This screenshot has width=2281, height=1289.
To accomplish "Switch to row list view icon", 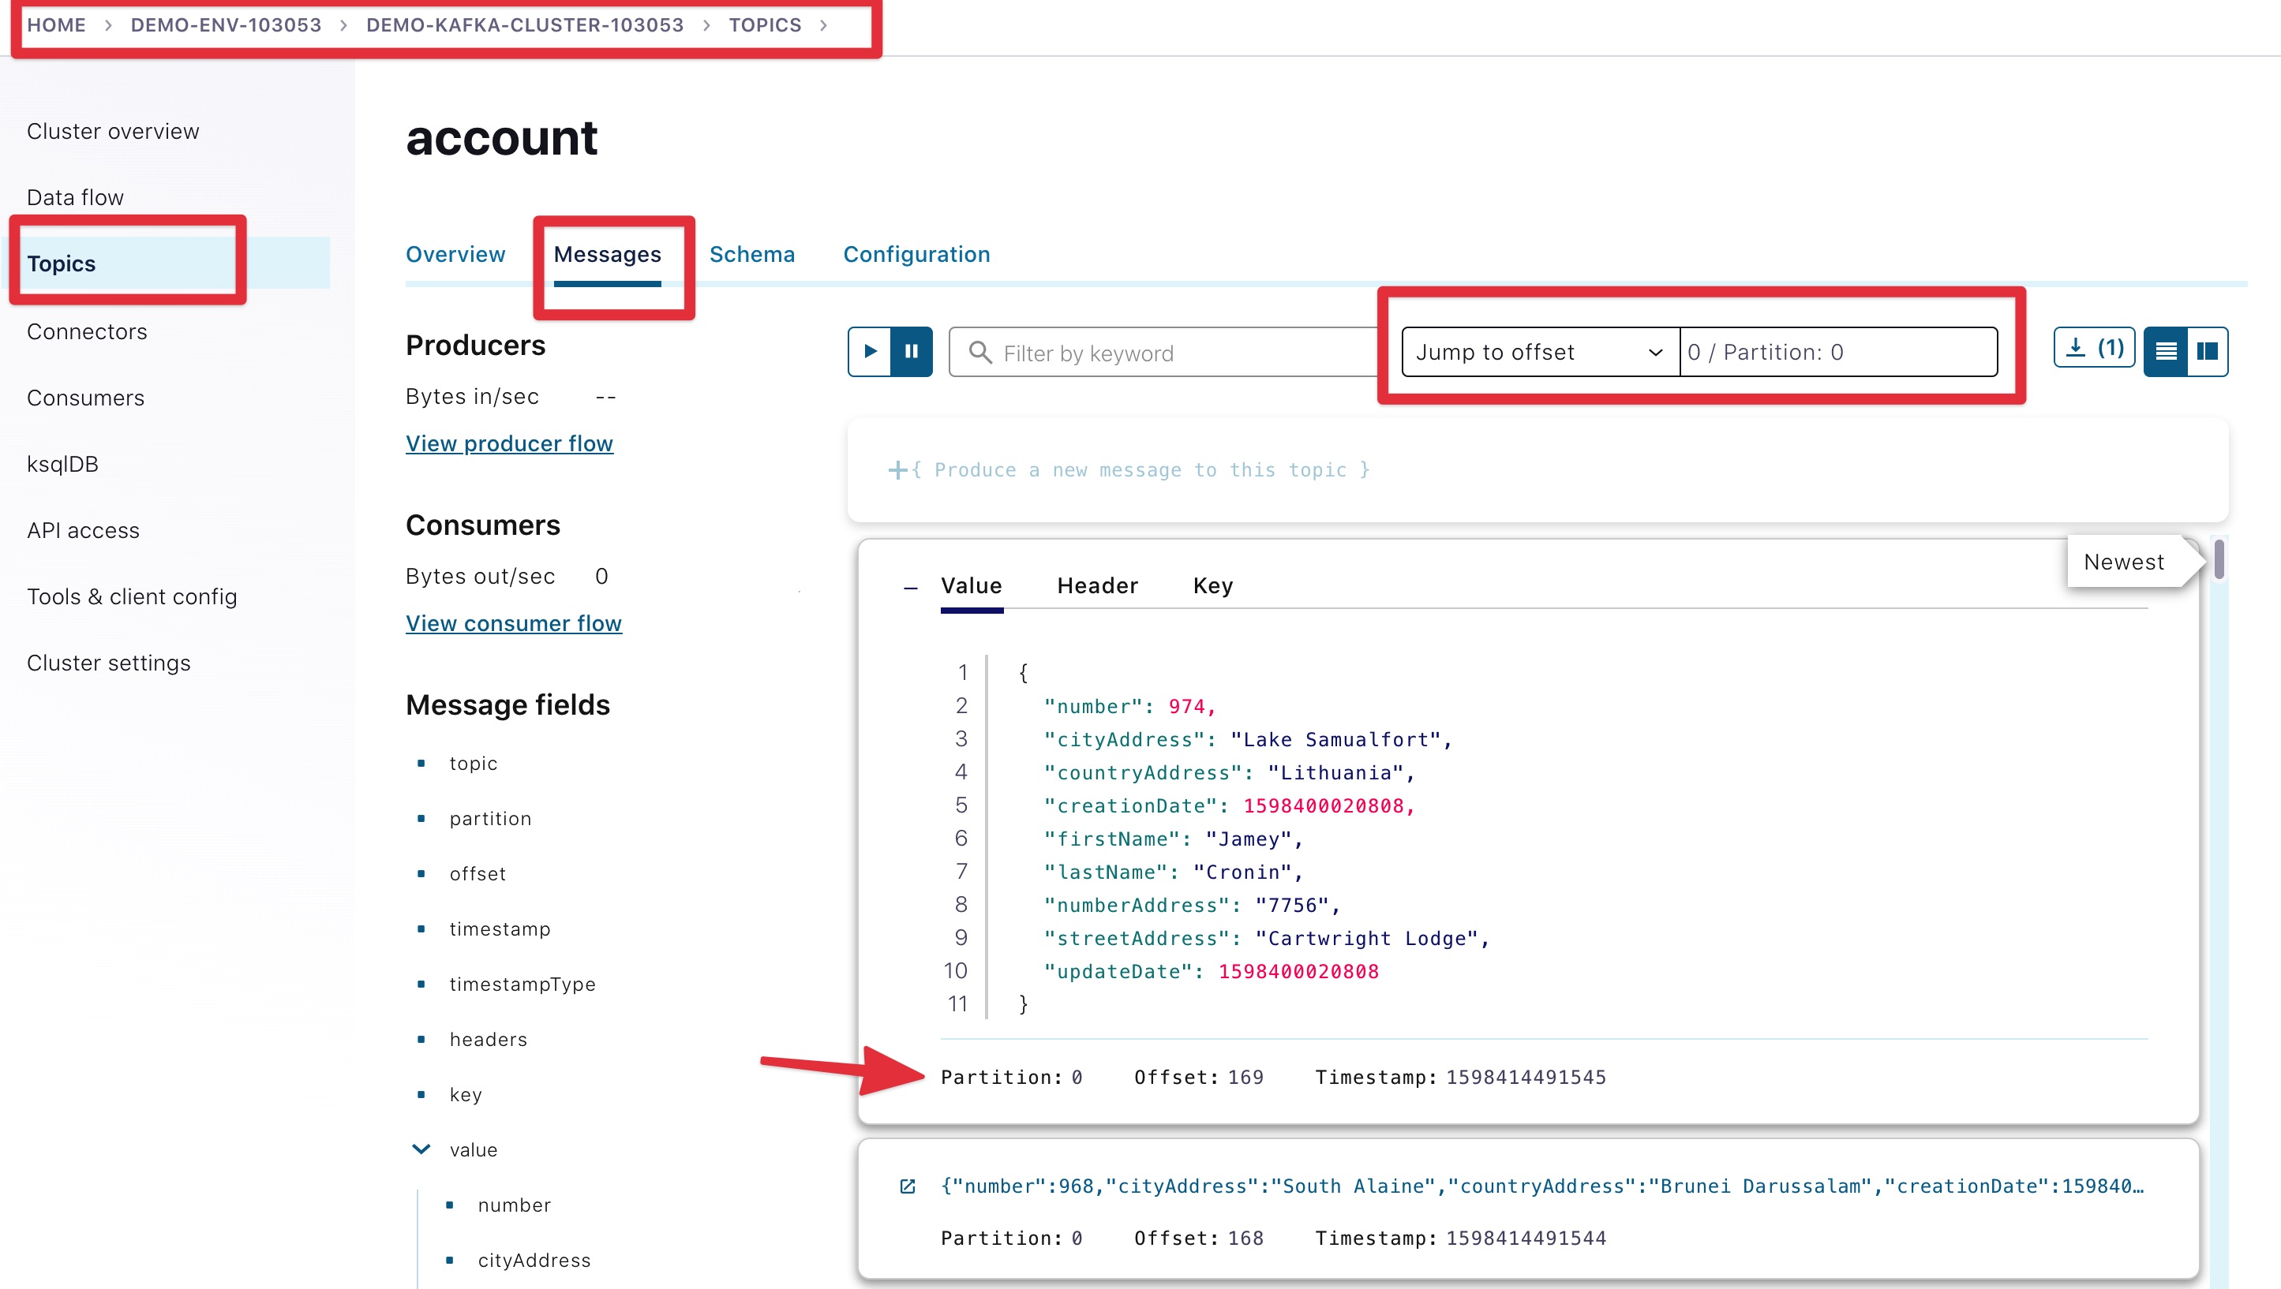I will point(2165,352).
